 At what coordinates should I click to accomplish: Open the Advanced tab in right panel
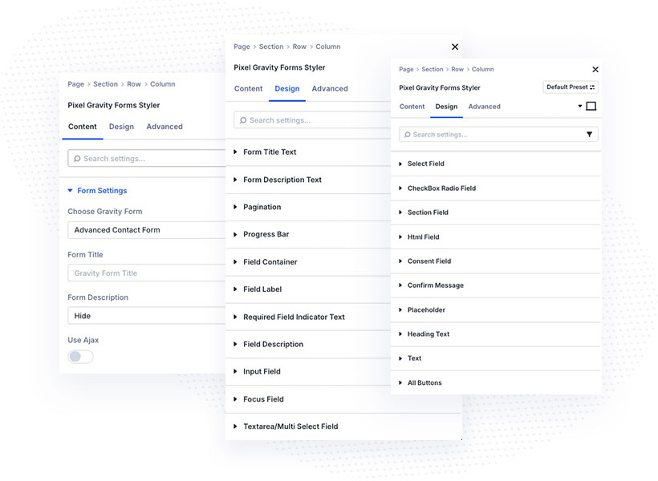(484, 107)
